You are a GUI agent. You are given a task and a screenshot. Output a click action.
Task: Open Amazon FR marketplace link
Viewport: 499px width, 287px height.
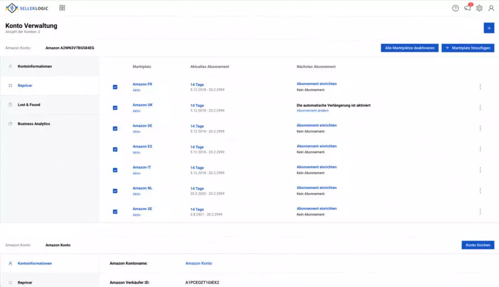click(x=142, y=84)
